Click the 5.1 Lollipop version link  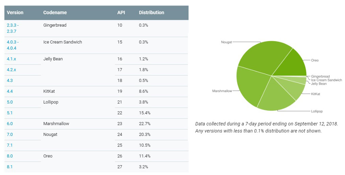click(x=10, y=113)
